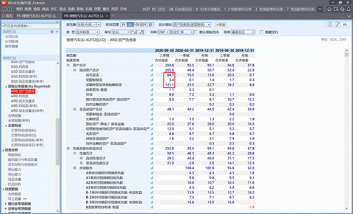Go back with the left arrow navigation icon

4,9
